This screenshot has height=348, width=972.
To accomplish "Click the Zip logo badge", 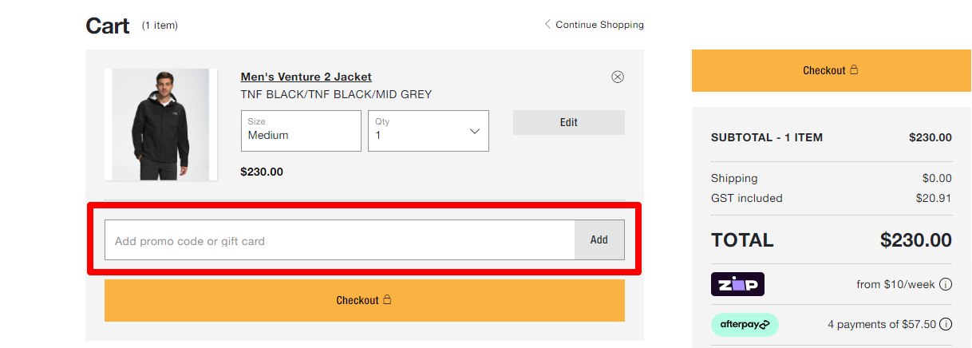I will pos(737,284).
